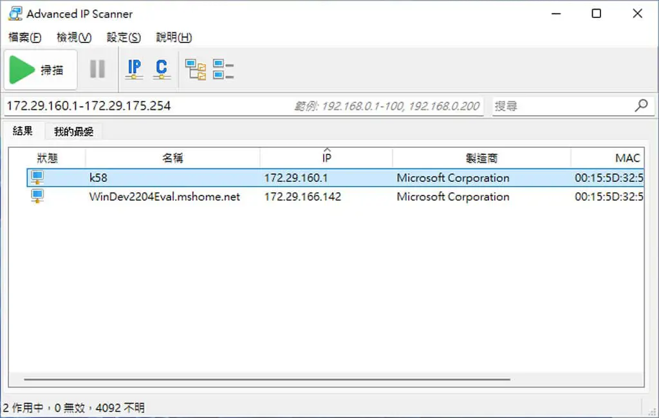Open the 說明(H) menu
659x418 pixels.
[174, 37]
